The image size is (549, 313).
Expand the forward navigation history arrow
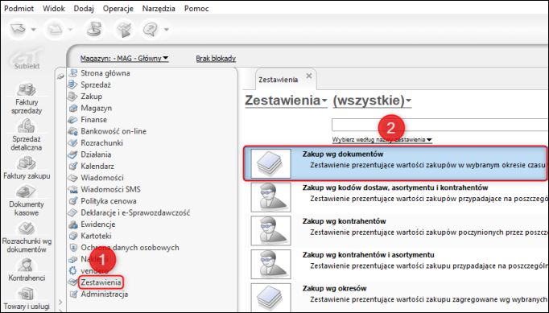70,30
